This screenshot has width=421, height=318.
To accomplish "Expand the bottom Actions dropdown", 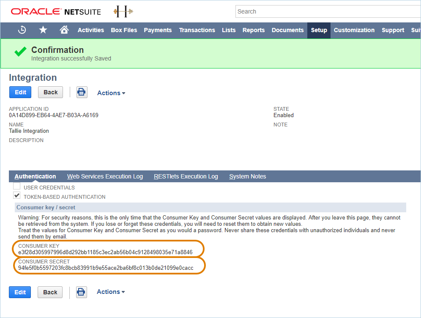I will point(111,292).
